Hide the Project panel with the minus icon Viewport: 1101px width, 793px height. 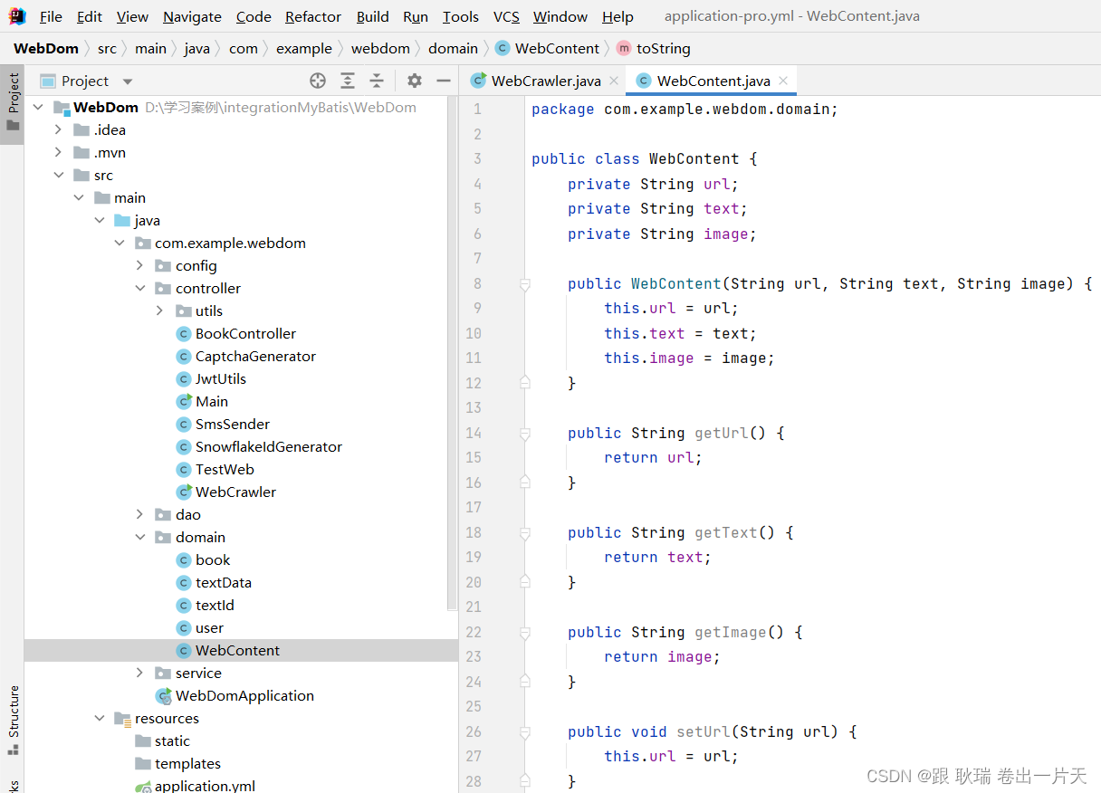[443, 81]
